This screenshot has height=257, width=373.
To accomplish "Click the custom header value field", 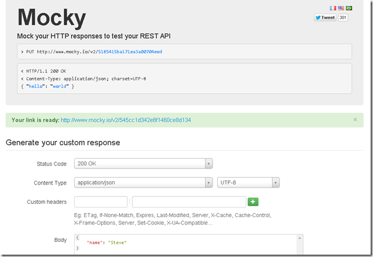I will pos(189,202).
